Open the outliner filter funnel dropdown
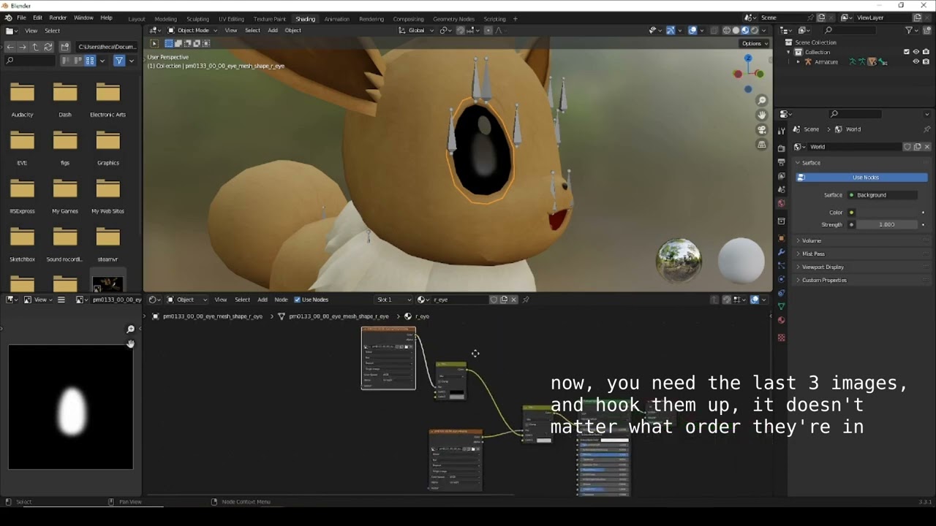The height and width of the screenshot is (526, 936). click(911, 30)
